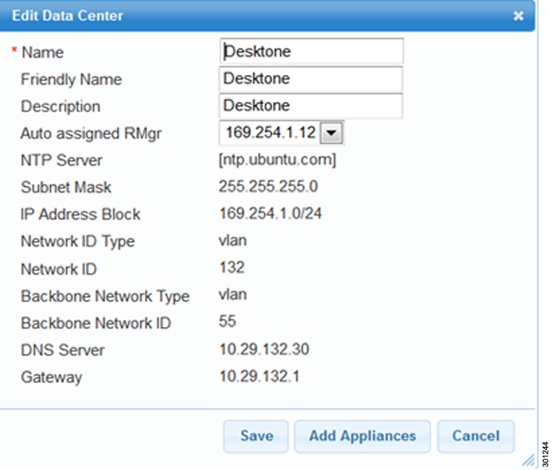Viewport: 552px width, 470px height.
Task: Click the Edit Data Center title text
Action: pos(67,15)
